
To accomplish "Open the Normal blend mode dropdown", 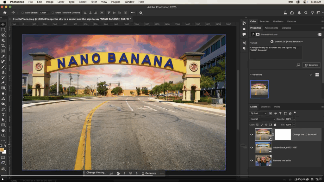I will point(262,119).
